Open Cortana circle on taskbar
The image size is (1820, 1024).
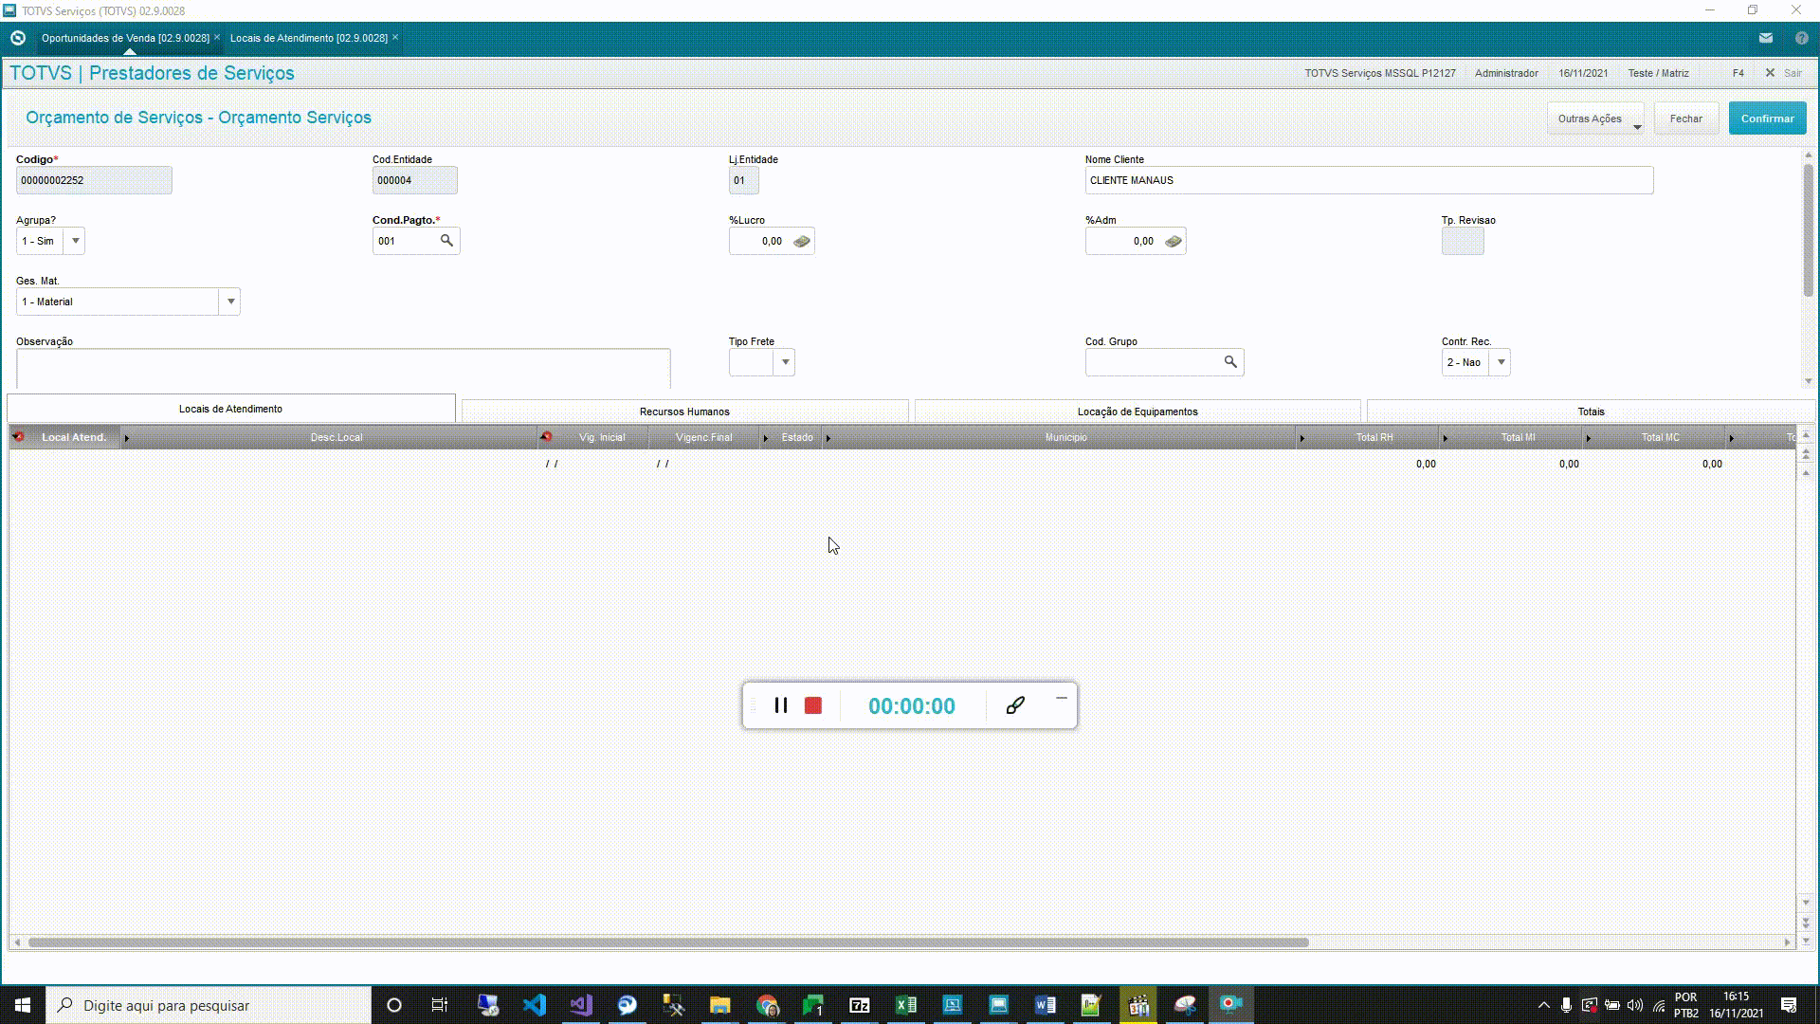[x=394, y=1005]
